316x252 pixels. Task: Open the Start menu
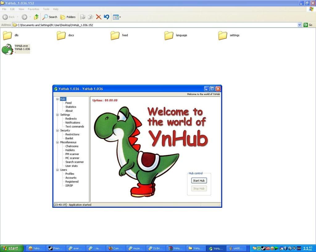click(12, 248)
